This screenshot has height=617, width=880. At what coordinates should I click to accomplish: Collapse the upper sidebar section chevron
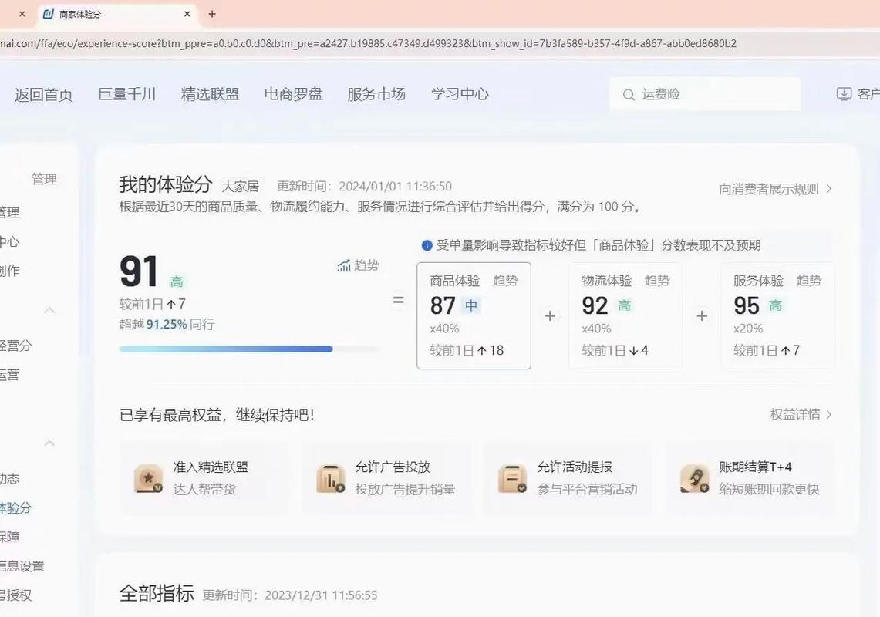[49, 309]
